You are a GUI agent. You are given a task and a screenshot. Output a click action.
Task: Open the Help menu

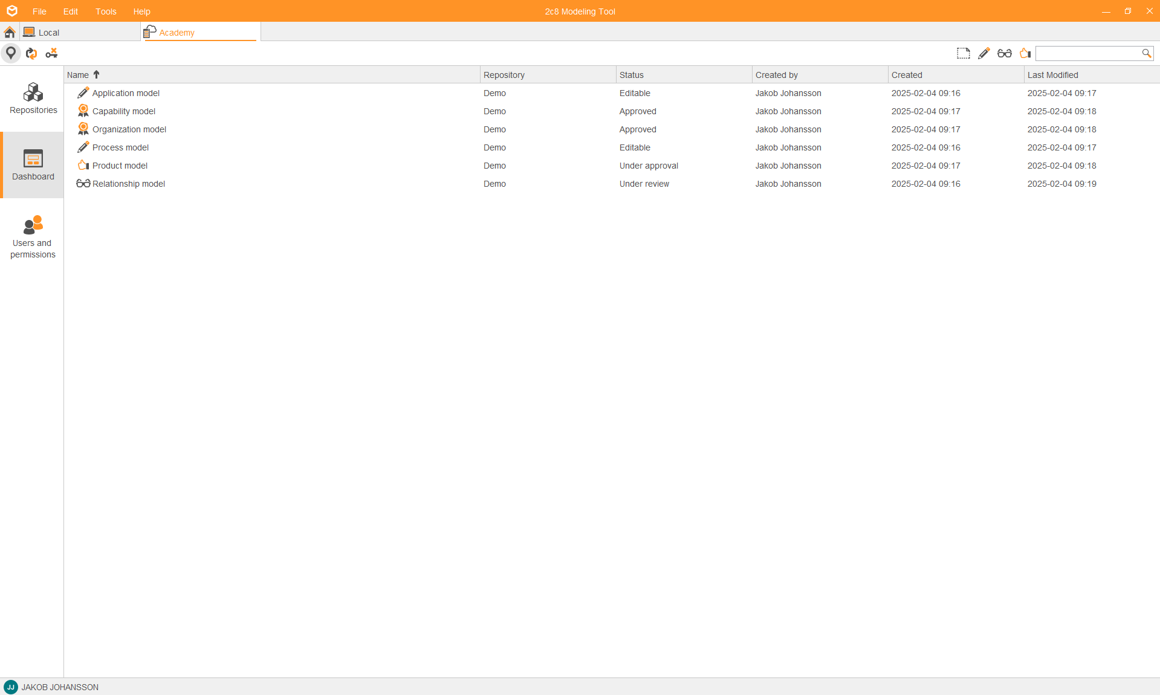click(141, 11)
